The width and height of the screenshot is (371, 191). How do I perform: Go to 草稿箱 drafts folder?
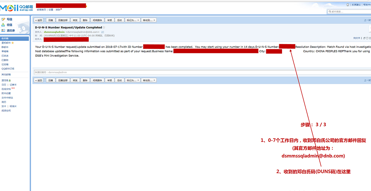point(5,52)
